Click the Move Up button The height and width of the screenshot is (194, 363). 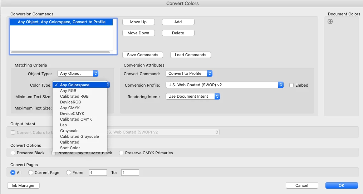point(138,22)
